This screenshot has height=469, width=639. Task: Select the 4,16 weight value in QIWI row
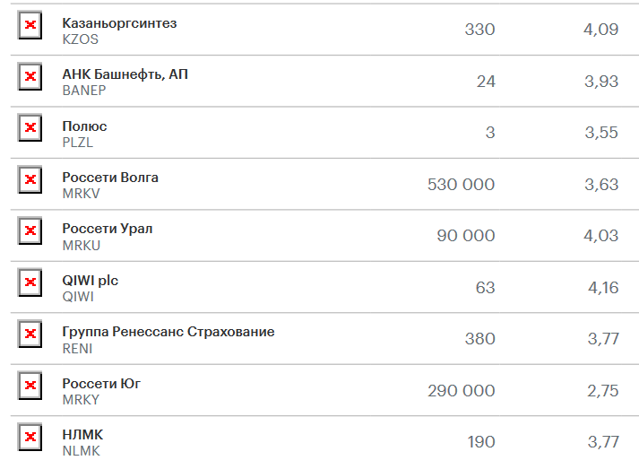603,288
